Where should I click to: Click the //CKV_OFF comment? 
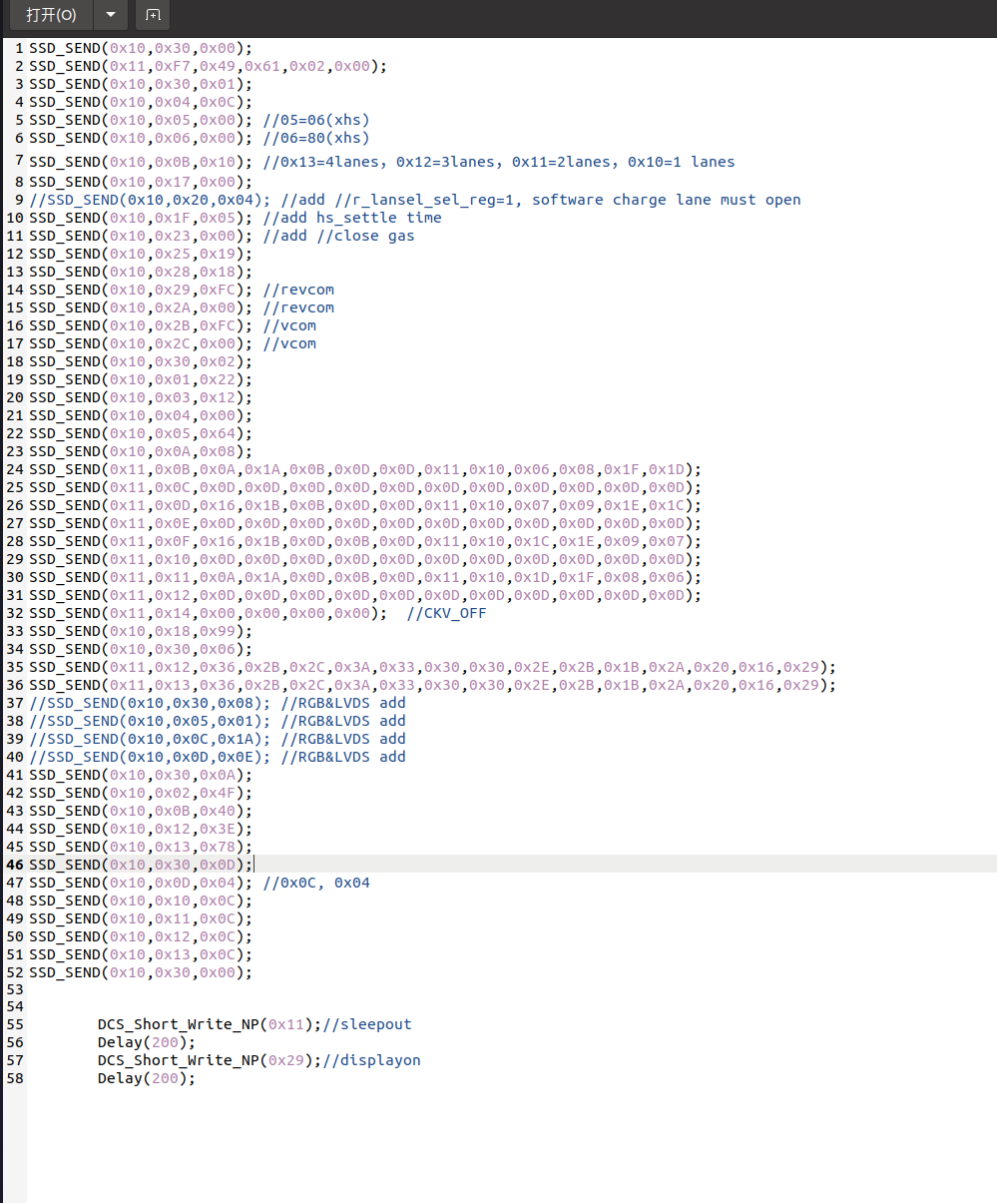click(446, 613)
